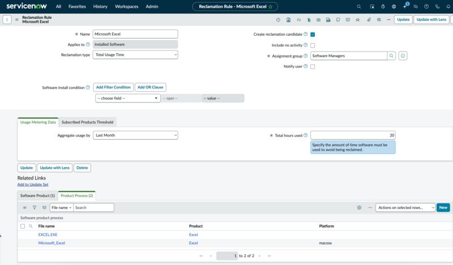Screen dimensions: 453x265
Task: Open the personalize form sliders icon
Action: (x=379, y=20)
